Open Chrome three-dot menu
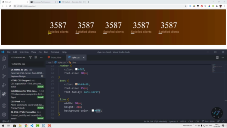This screenshot has width=227, height=128. tap(225, 6)
